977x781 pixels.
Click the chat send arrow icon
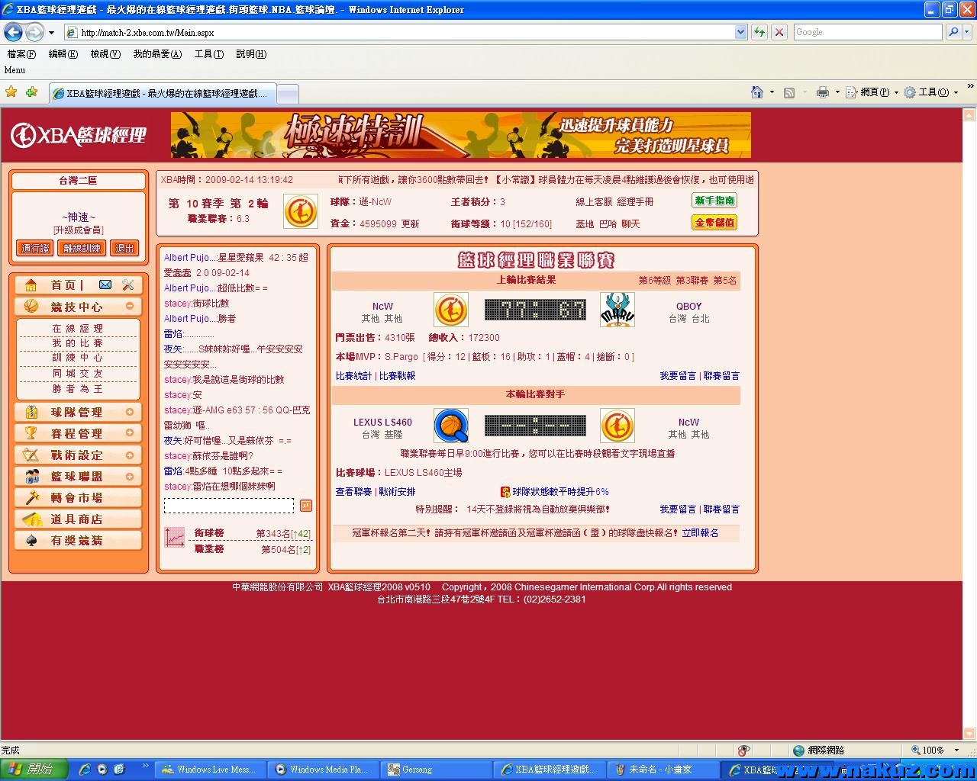click(306, 506)
